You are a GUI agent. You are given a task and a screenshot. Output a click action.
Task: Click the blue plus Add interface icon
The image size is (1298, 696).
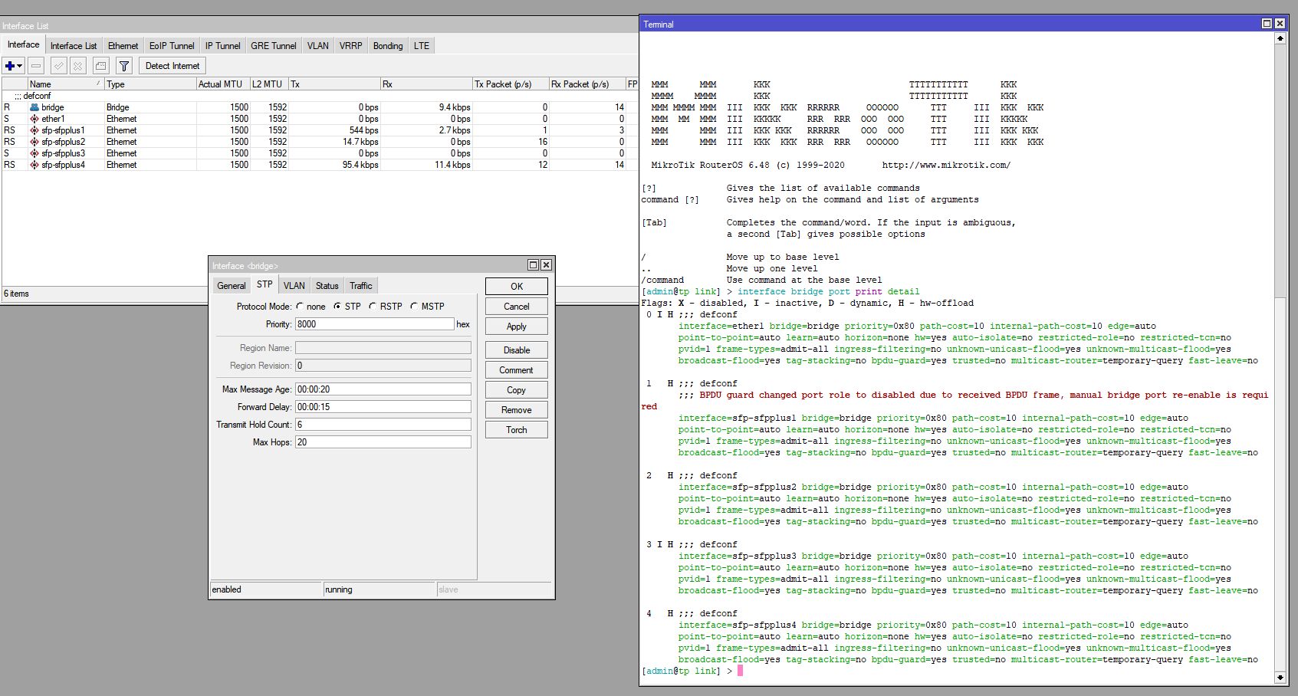[x=10, y=66]
